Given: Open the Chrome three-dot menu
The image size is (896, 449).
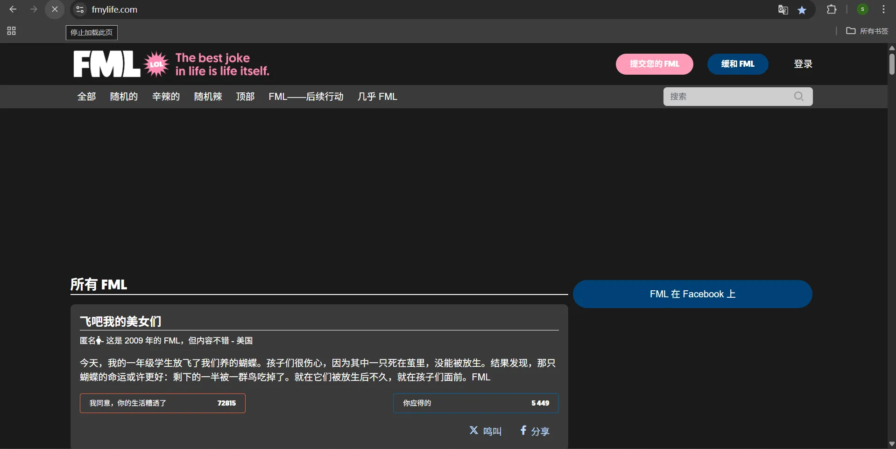Looking at the screenshot, I should [883, 9].
